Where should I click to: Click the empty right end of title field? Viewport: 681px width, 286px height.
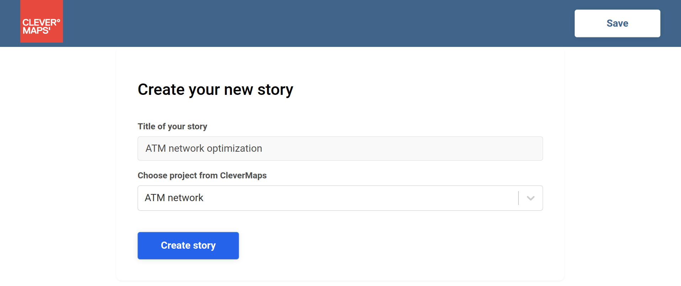click(x=498, y=149)
